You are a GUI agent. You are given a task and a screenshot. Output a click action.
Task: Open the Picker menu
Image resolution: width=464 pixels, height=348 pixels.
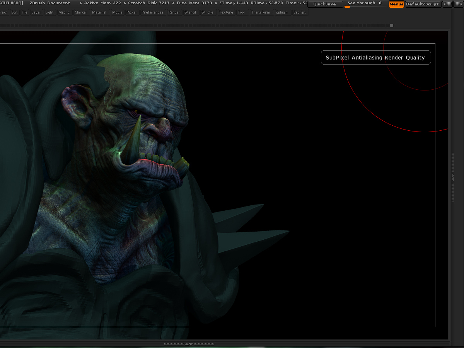click(132, 12)
